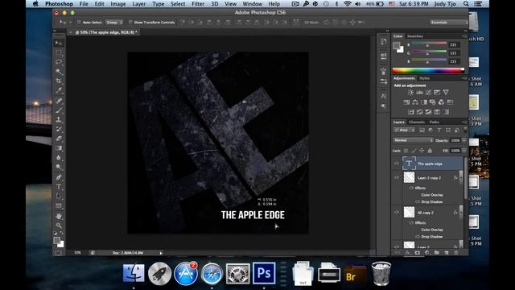The width and height of the screenshot is (515, 290).
Task: Select the Path Selection tool
Action: point(59,197)
